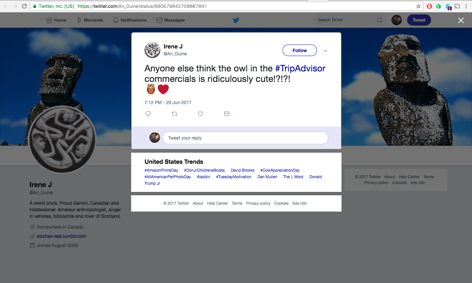Open David Brooks trend
The image size is (472, 283).
243,170
